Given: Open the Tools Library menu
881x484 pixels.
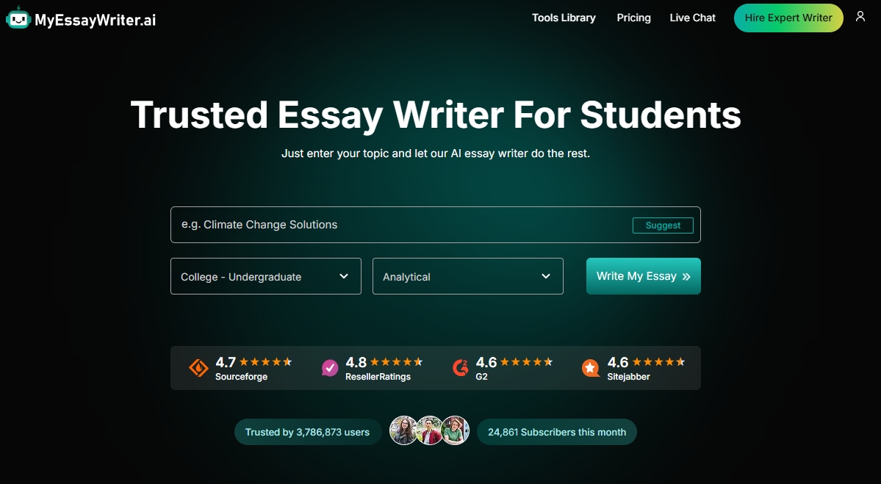Looking at the screenshot, I should (x=564, y=18).
